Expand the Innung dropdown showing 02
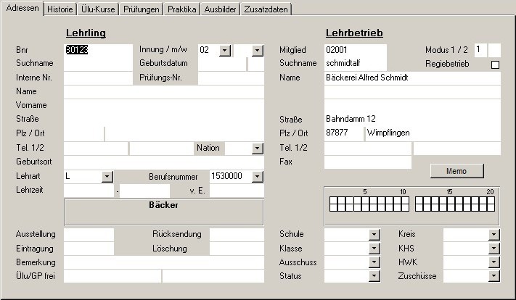This screenshot has height=300, width=516. click(x=225, y=50)
